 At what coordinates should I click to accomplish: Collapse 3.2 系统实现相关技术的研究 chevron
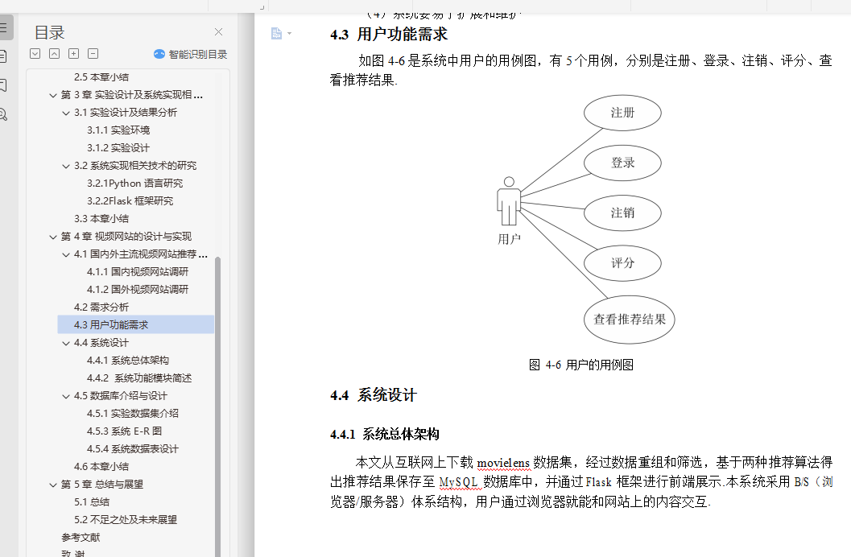(x=66, y=166)
